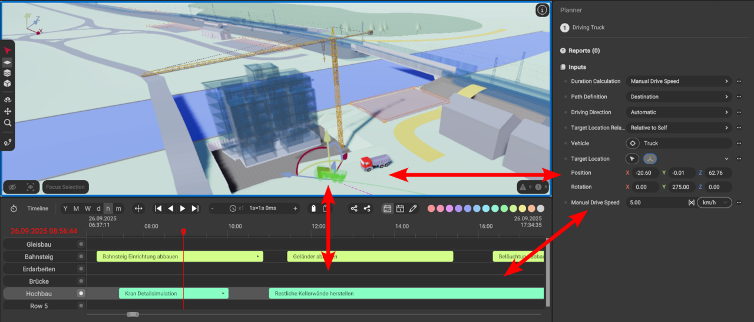Select the red arrow selection tool
754x322 pixels.
[x=8, y=51]
